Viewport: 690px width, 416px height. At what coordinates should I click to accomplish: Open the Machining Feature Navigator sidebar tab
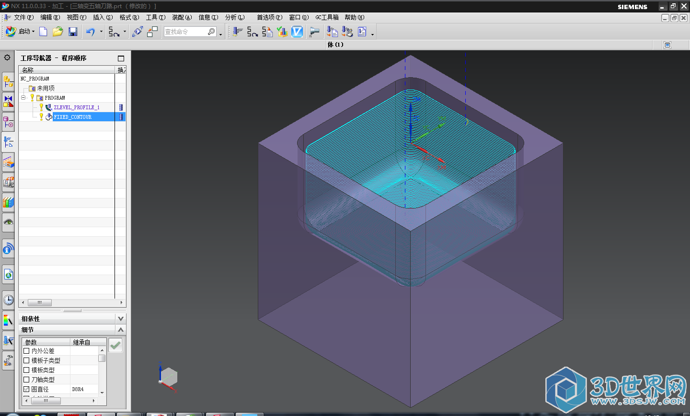coord(8,162)
